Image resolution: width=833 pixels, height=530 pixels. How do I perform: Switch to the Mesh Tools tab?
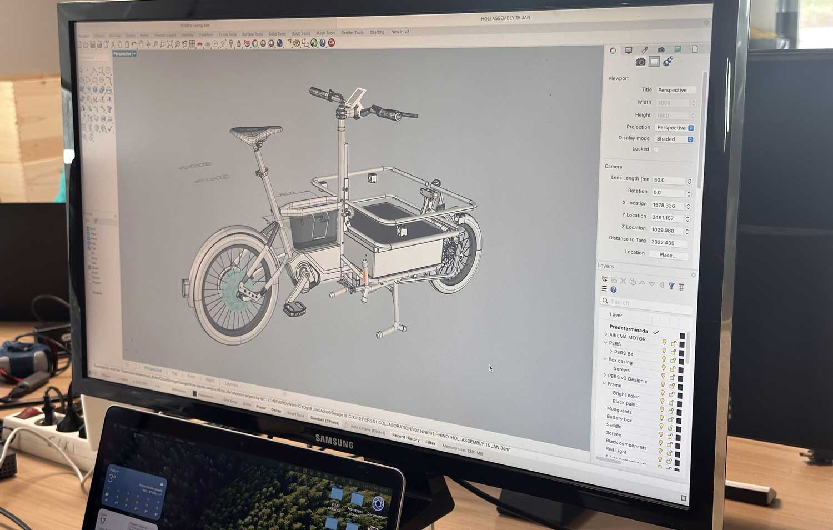point(325,33)
